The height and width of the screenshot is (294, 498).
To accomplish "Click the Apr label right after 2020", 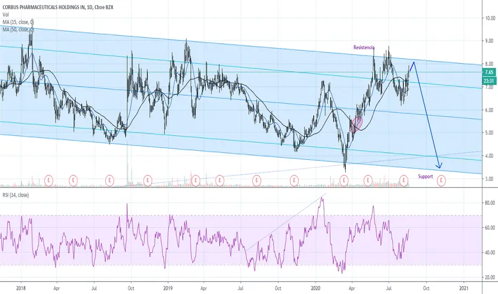I will click(352, 289).
